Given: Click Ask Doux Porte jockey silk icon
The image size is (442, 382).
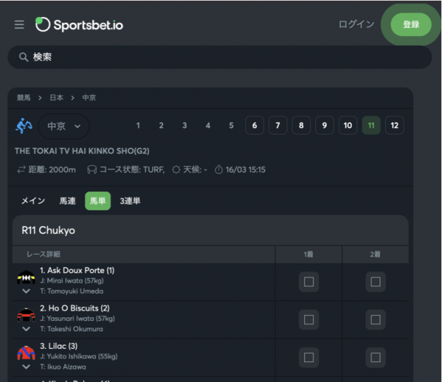Looking at the screenshot, I should click(x=27, y=277).
